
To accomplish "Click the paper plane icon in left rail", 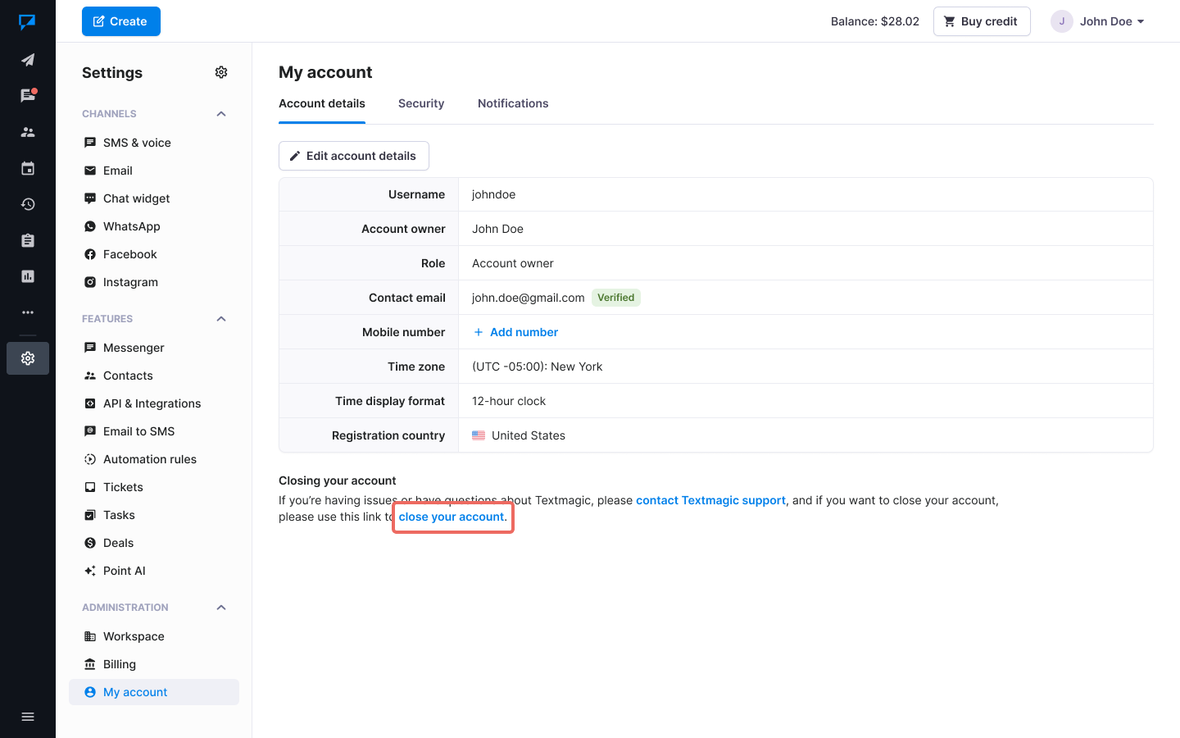I will pyautogui.click(x=28, y=60).
